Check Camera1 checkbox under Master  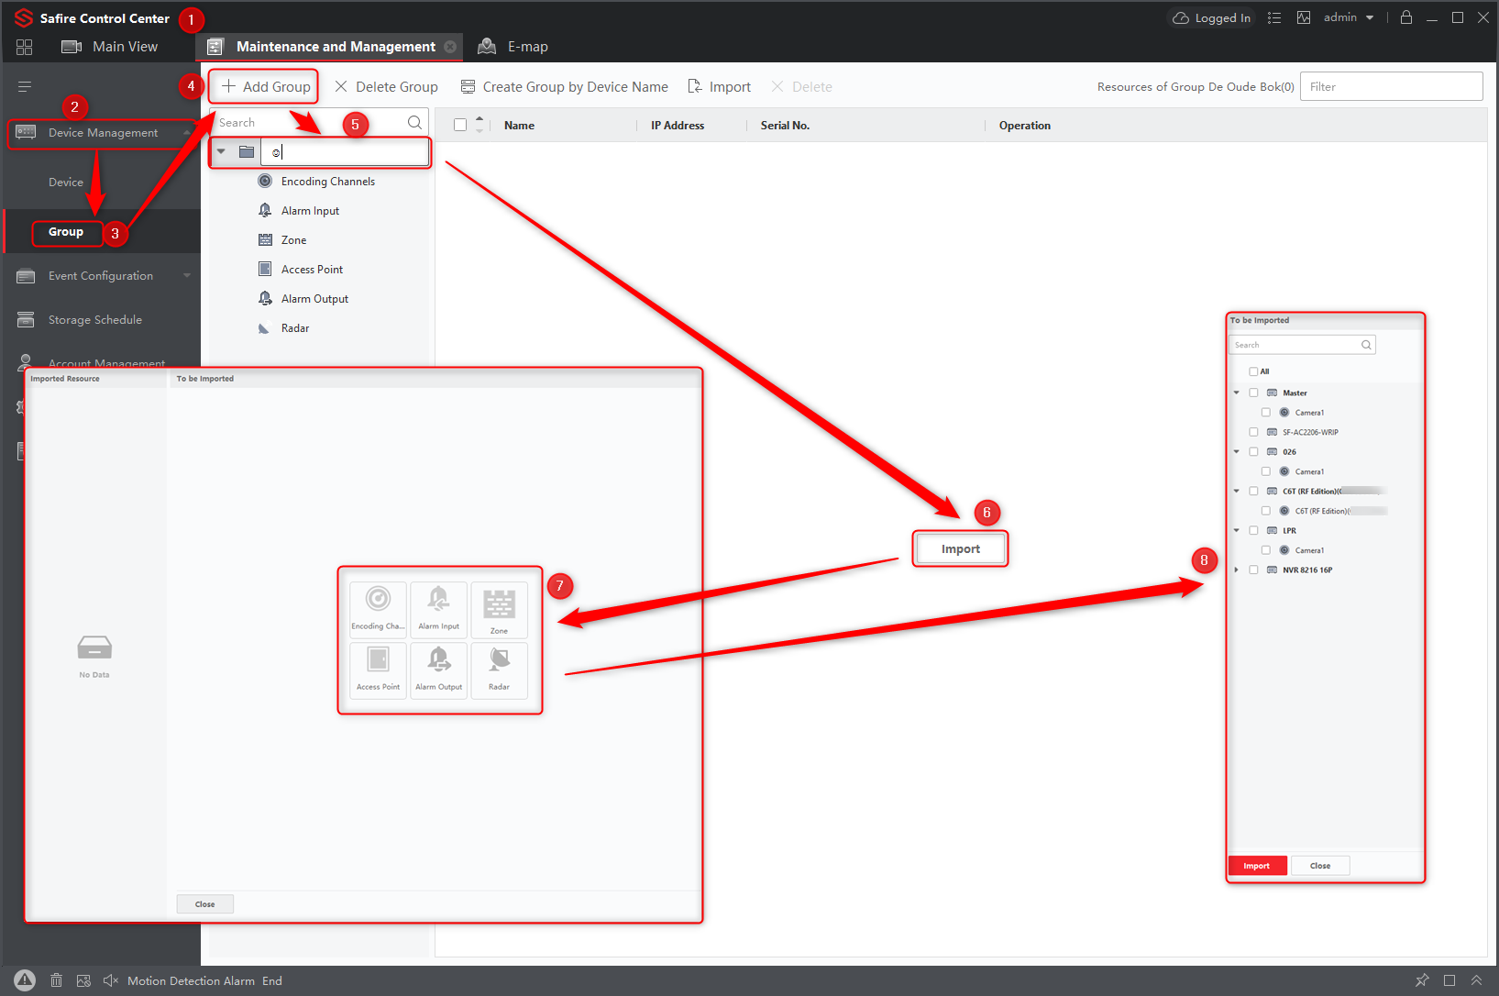(1266, 413)
